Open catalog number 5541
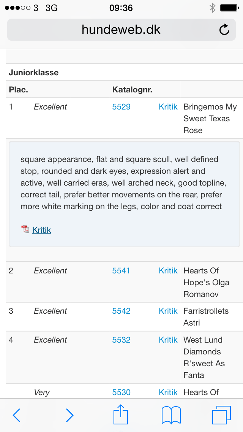Viewport: 243px width, 432px height. coord(121,271)
